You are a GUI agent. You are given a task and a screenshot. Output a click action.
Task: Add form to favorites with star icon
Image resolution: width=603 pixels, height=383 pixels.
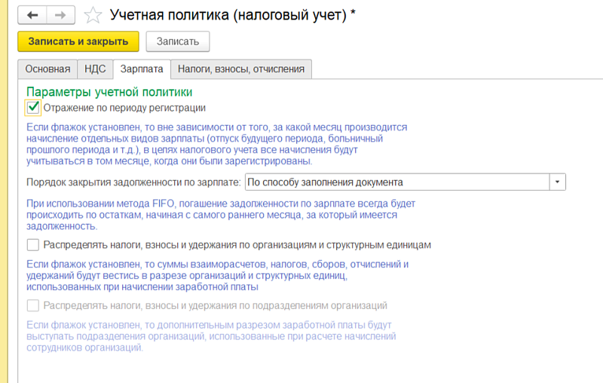92,15
